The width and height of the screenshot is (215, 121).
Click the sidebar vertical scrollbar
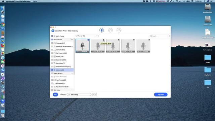[74, 56]
